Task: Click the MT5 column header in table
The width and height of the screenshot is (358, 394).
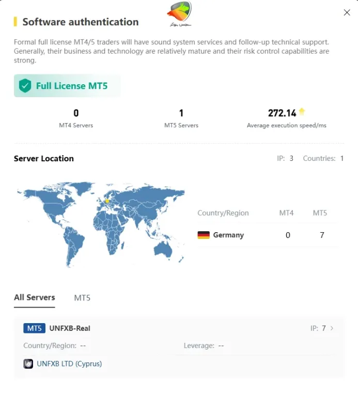Action: pos(320,213)
